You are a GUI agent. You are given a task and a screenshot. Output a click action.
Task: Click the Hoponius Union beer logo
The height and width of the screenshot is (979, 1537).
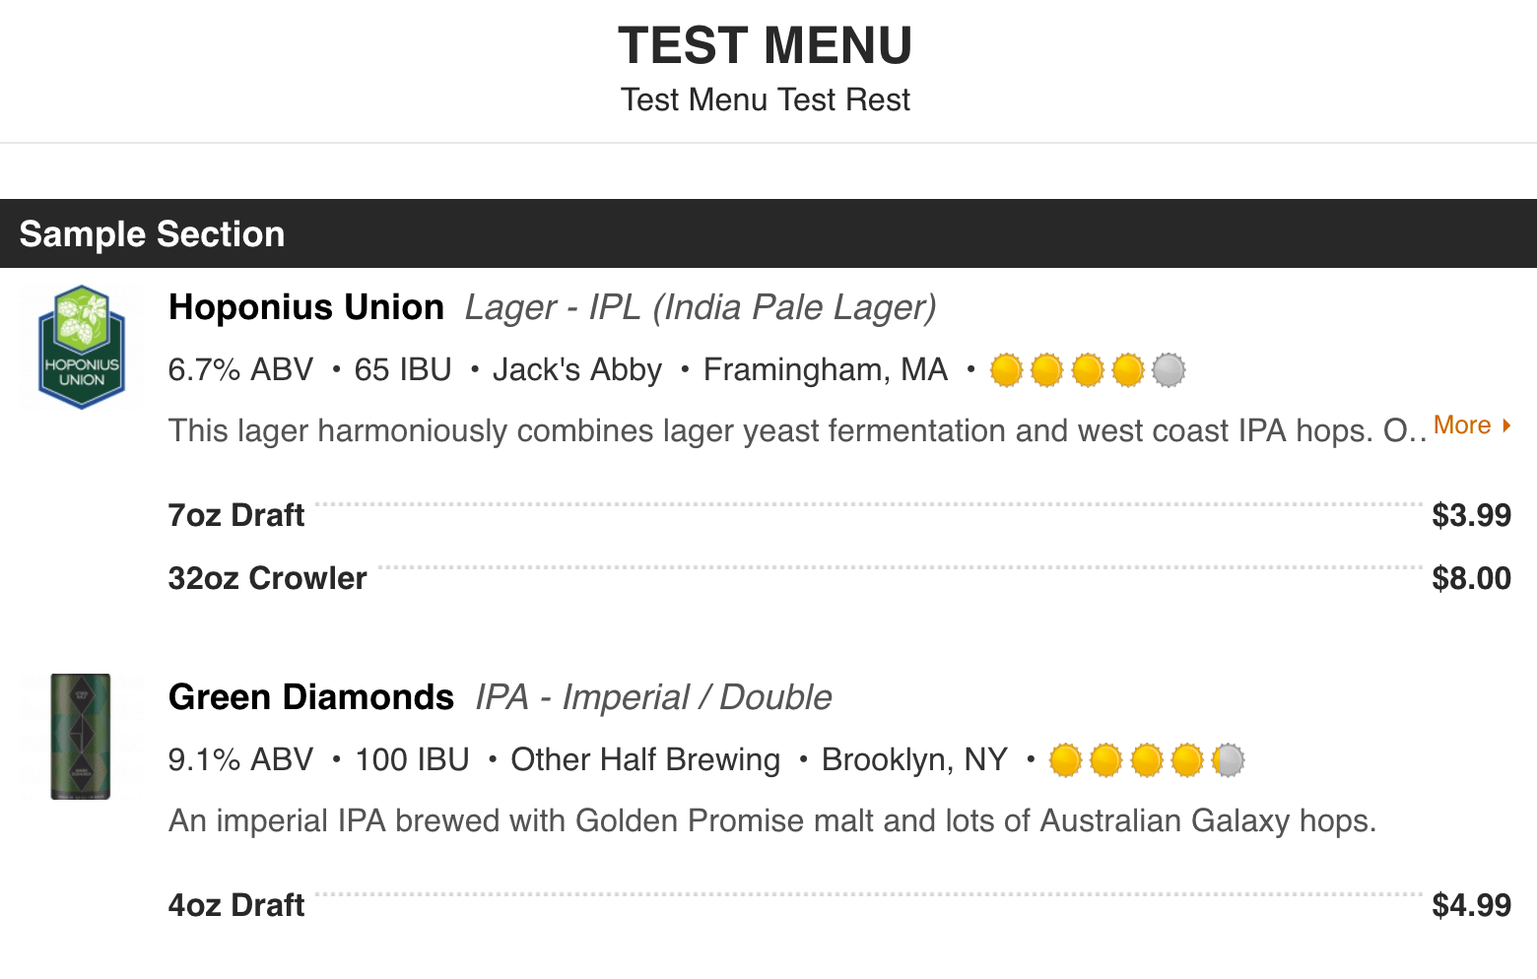pos(82,347)
